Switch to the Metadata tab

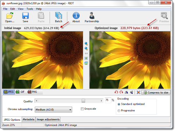[29, 119]
